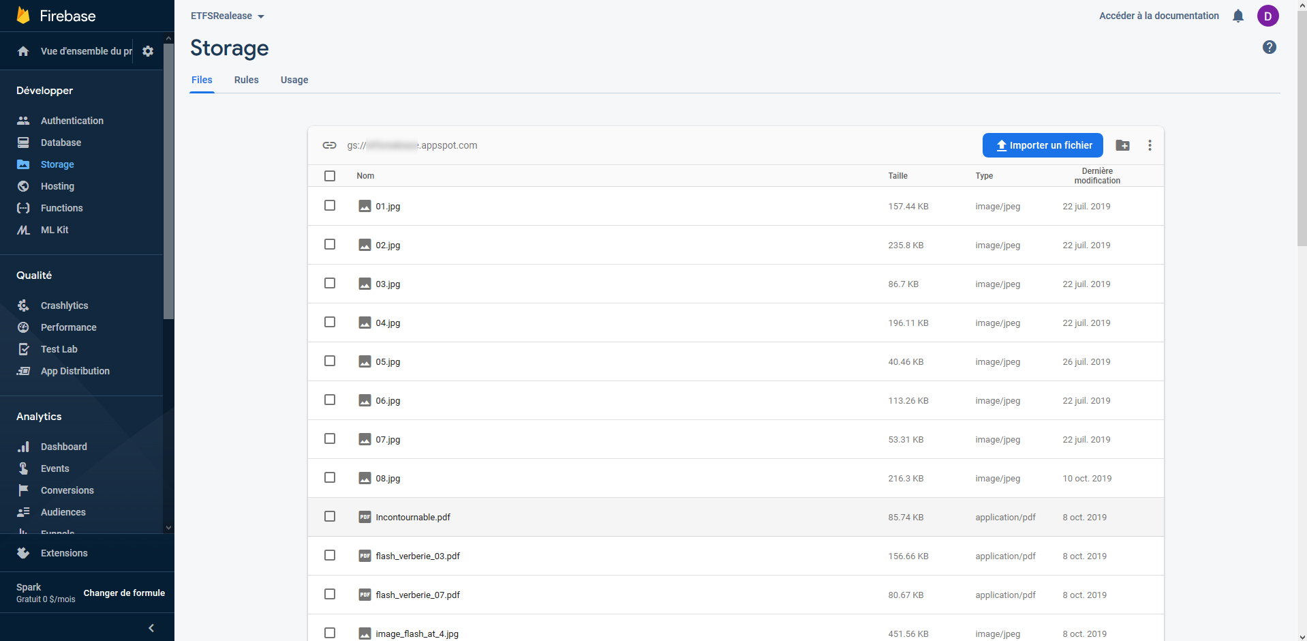Click the Functions brackets icon

point(23,208)
